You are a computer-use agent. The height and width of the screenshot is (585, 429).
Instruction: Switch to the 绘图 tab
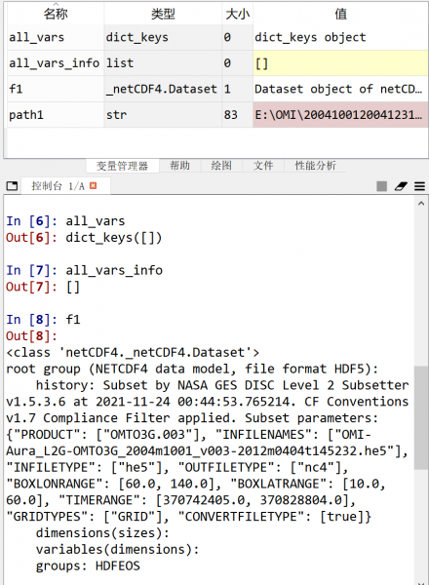coord(221,166)
